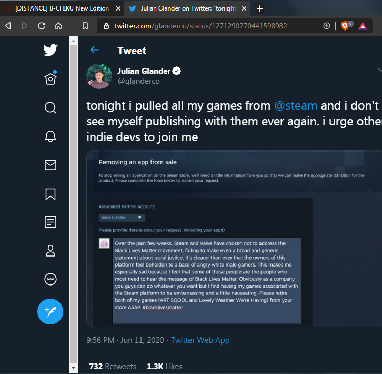382x374 pixels.
Task: Open Messages envelope icon
Action: 51,165
